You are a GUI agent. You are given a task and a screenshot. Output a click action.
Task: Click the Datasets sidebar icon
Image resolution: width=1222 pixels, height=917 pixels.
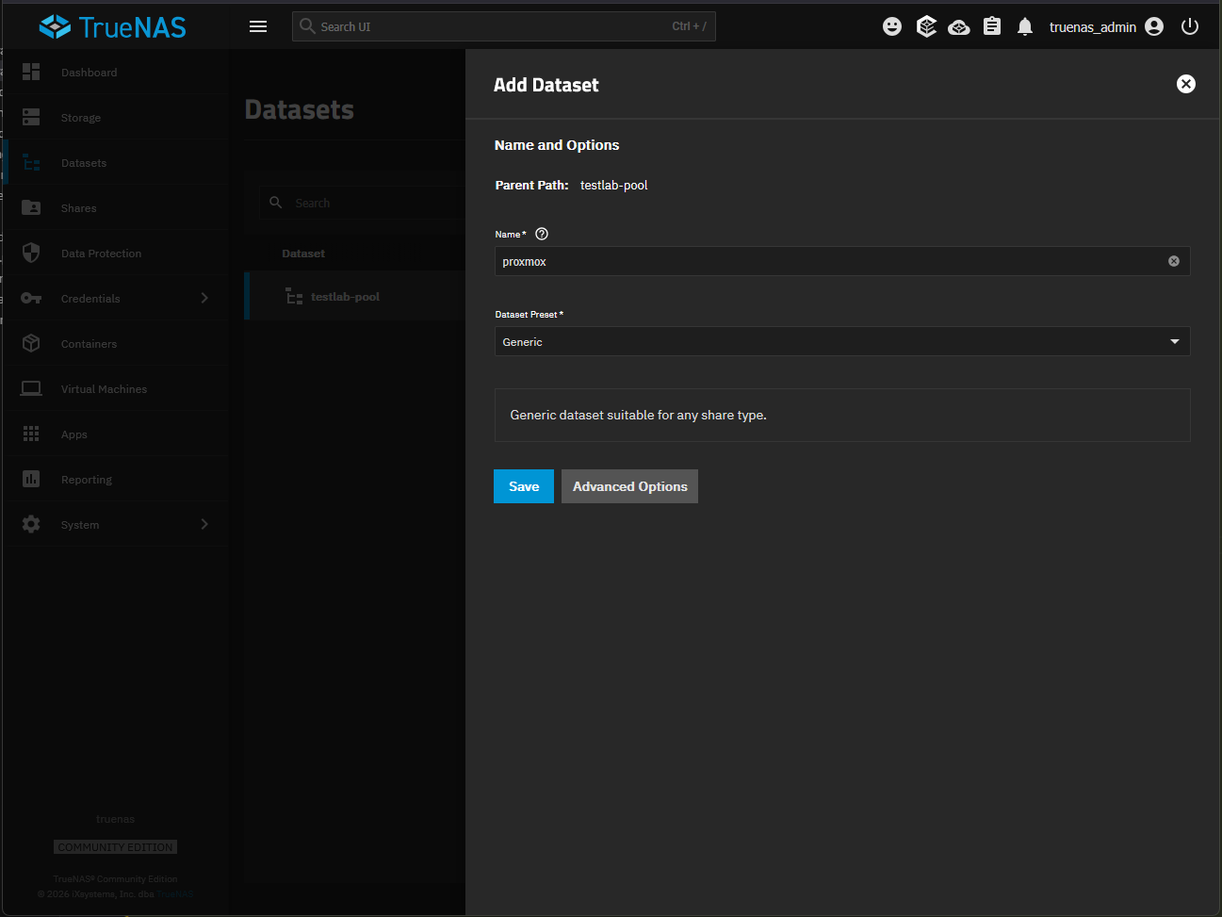point(31,162)
